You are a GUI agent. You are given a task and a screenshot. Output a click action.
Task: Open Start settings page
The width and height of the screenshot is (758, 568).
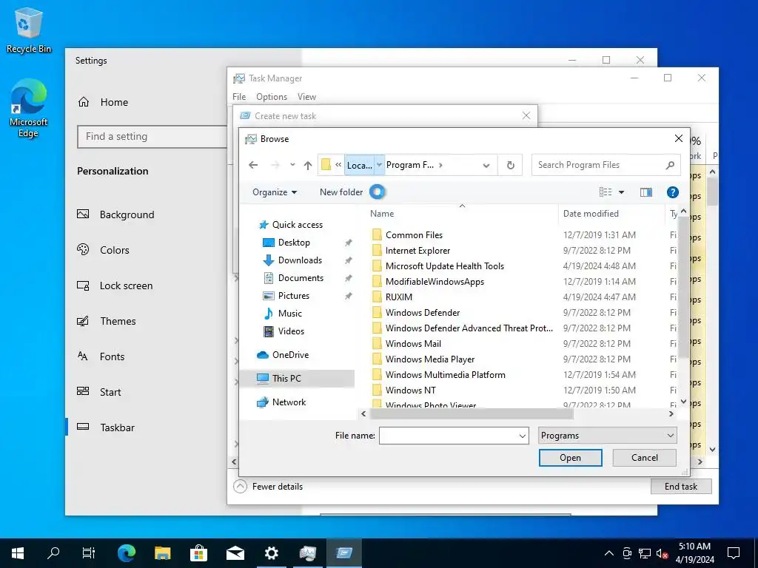click(110, 392)
